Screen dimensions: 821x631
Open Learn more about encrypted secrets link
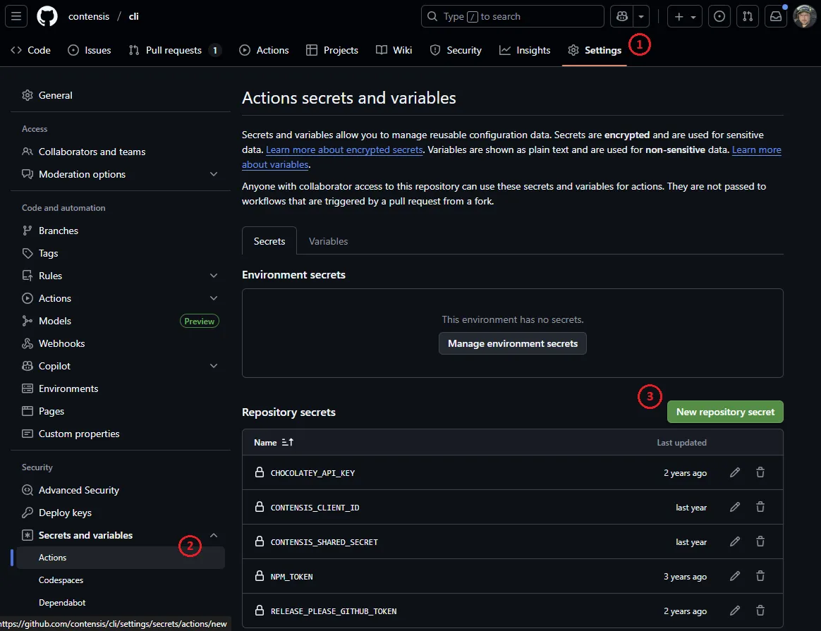[344, 150]
